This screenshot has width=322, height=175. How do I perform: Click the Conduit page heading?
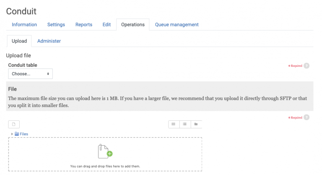(21, 11)
